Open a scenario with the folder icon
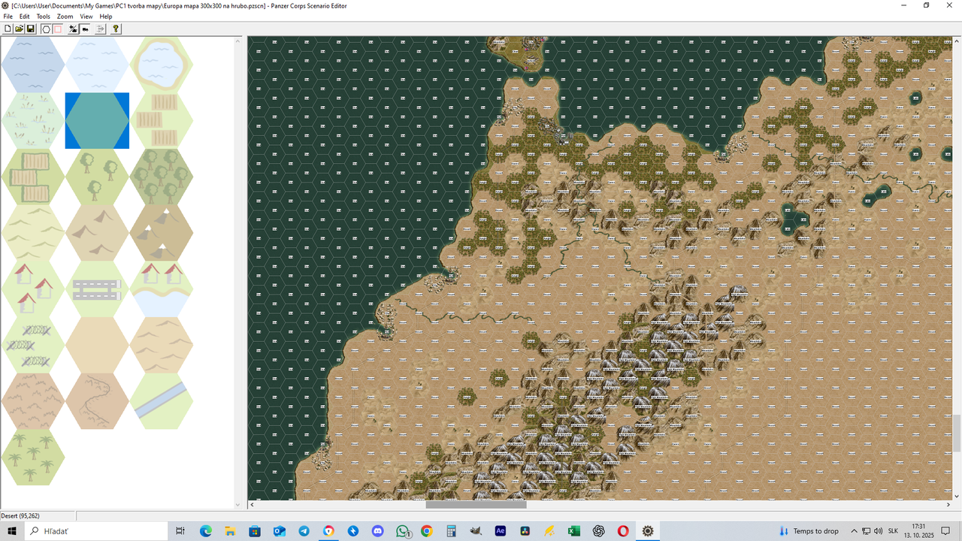962x541 pixels. (x=20, y=29)
